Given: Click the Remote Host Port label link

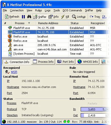Looking at the screenshot, I should click(76, 93).
